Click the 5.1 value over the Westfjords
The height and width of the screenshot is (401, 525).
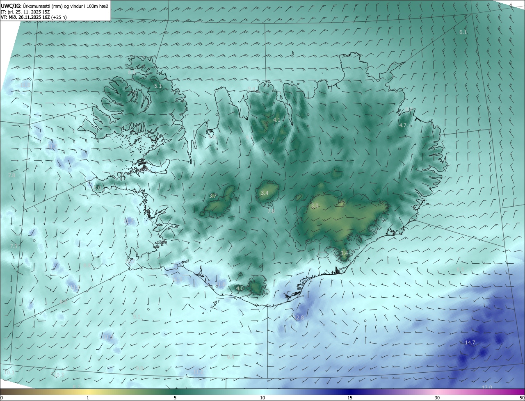pos(158,86)
